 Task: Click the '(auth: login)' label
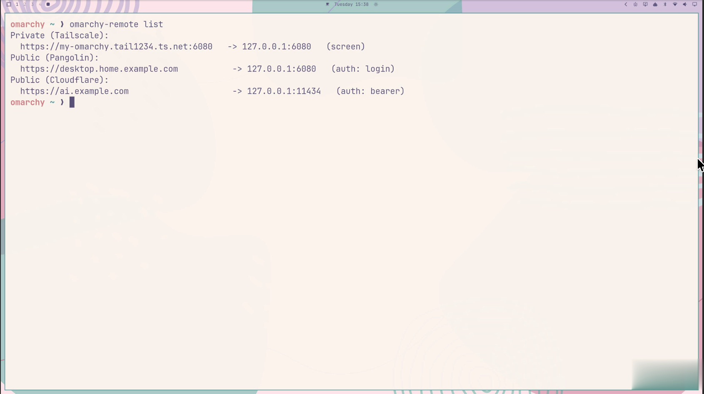pos(363,69)
